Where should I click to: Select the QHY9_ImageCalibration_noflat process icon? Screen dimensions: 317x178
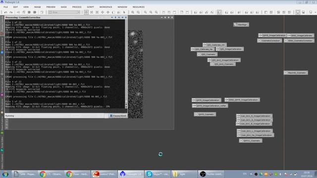[x=210, y=105]
